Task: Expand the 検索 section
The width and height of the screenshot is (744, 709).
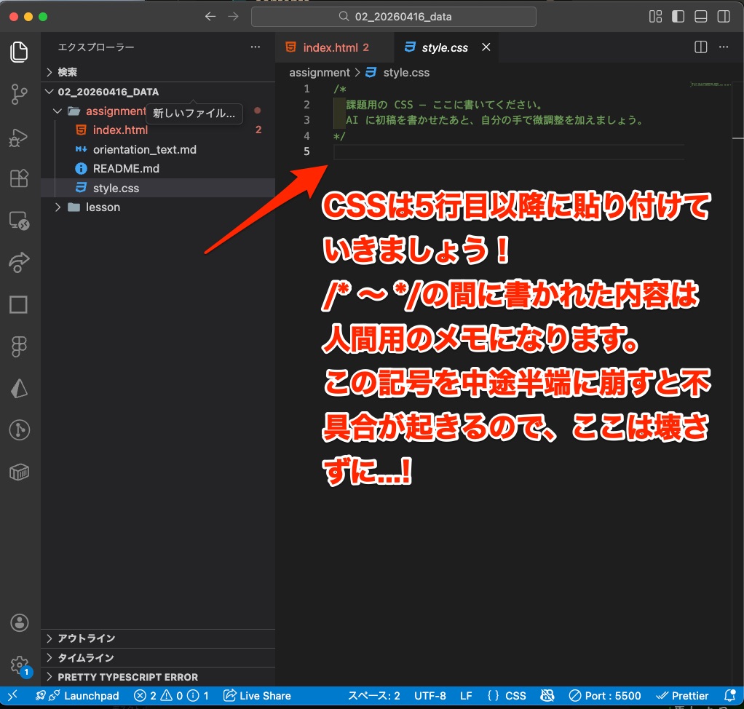Action: 158,72
